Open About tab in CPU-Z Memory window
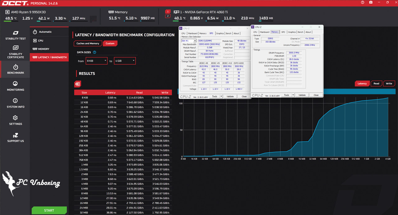398x215 pixels. tap(308, 32)
